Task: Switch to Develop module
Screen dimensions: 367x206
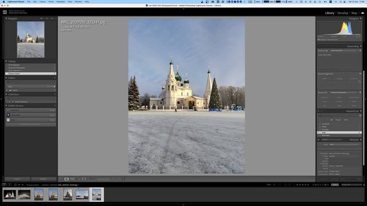Action: [x=343, y=13]
